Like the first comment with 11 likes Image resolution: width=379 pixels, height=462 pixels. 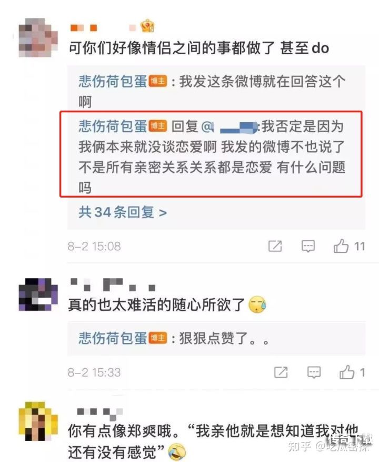pyautogui.click(x=341, y=245)
